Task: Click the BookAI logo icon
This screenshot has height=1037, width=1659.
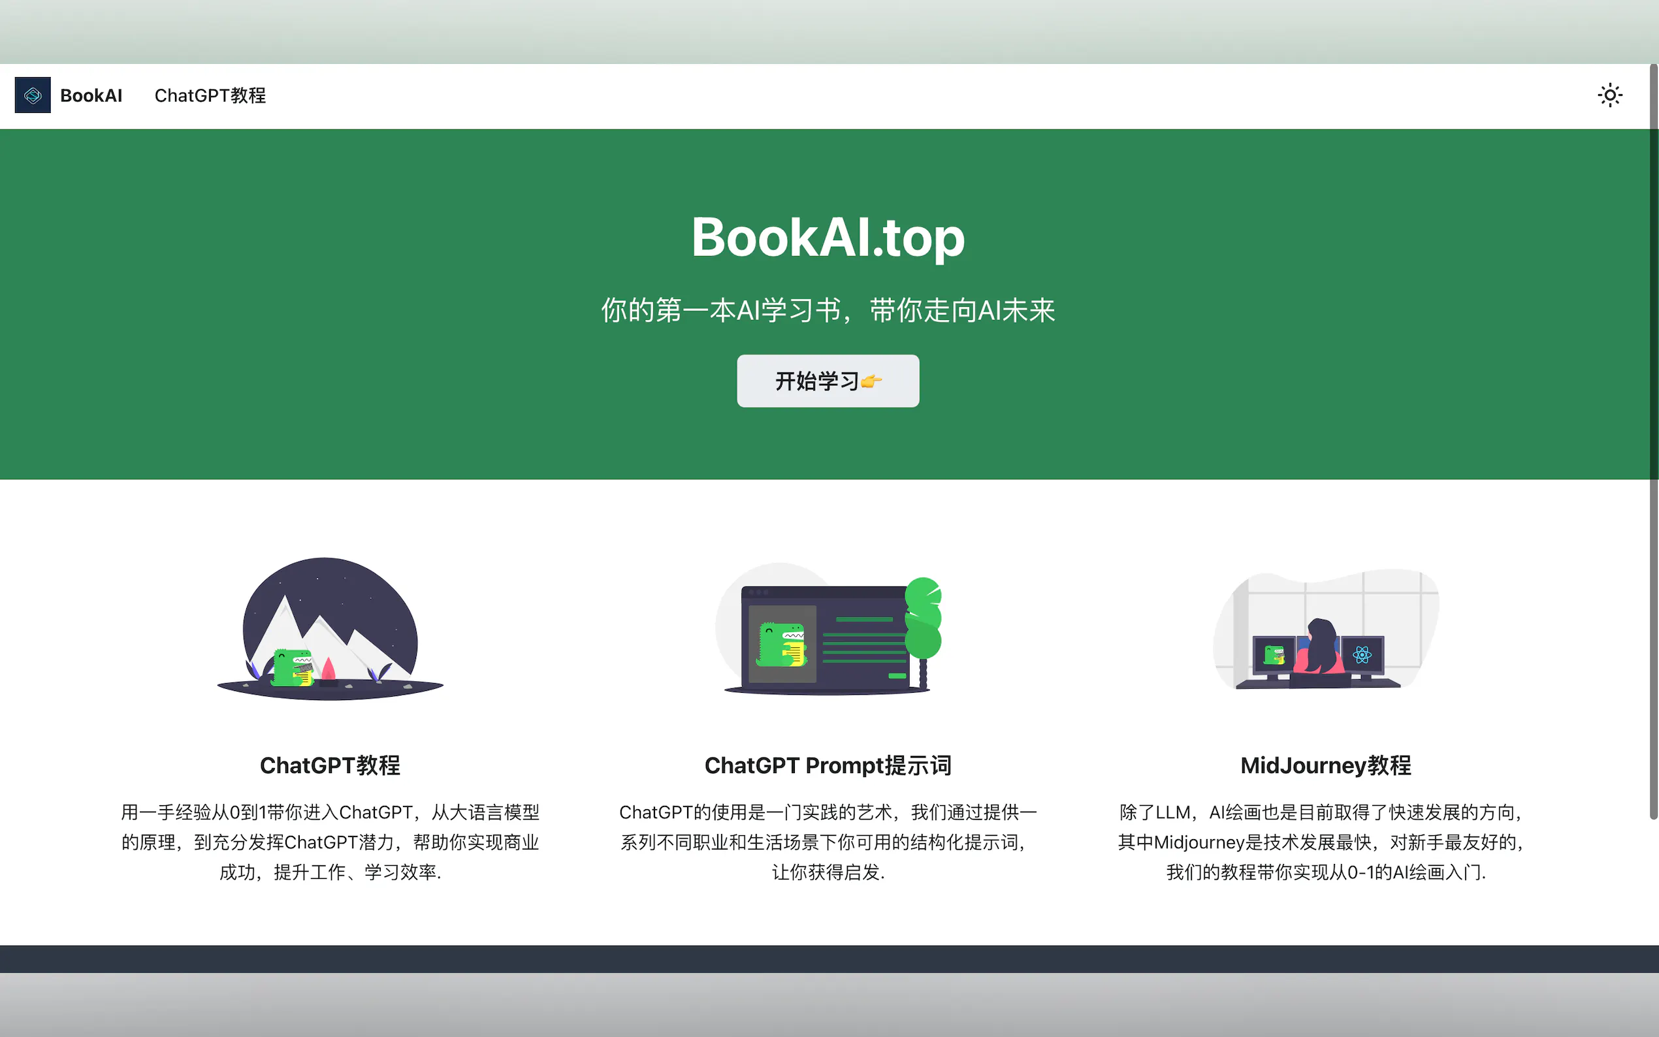Action: click(32, 95)
